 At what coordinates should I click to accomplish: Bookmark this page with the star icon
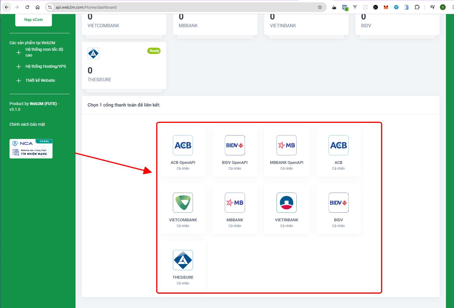pyautogui.click(x=320, y=7)
